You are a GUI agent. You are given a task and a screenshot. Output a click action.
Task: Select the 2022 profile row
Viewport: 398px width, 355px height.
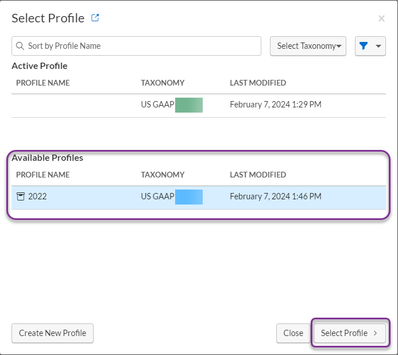[199, 198]
